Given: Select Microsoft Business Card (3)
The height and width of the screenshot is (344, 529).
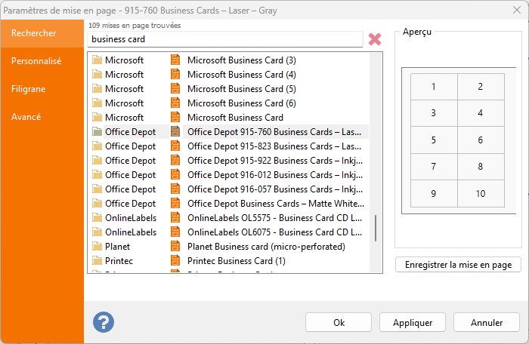Looking at the screenshot, I should pos(242,60).
